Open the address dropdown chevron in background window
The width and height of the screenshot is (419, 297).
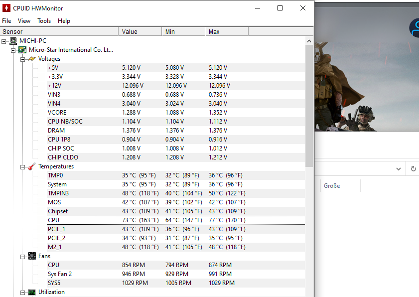click(399, 169)
